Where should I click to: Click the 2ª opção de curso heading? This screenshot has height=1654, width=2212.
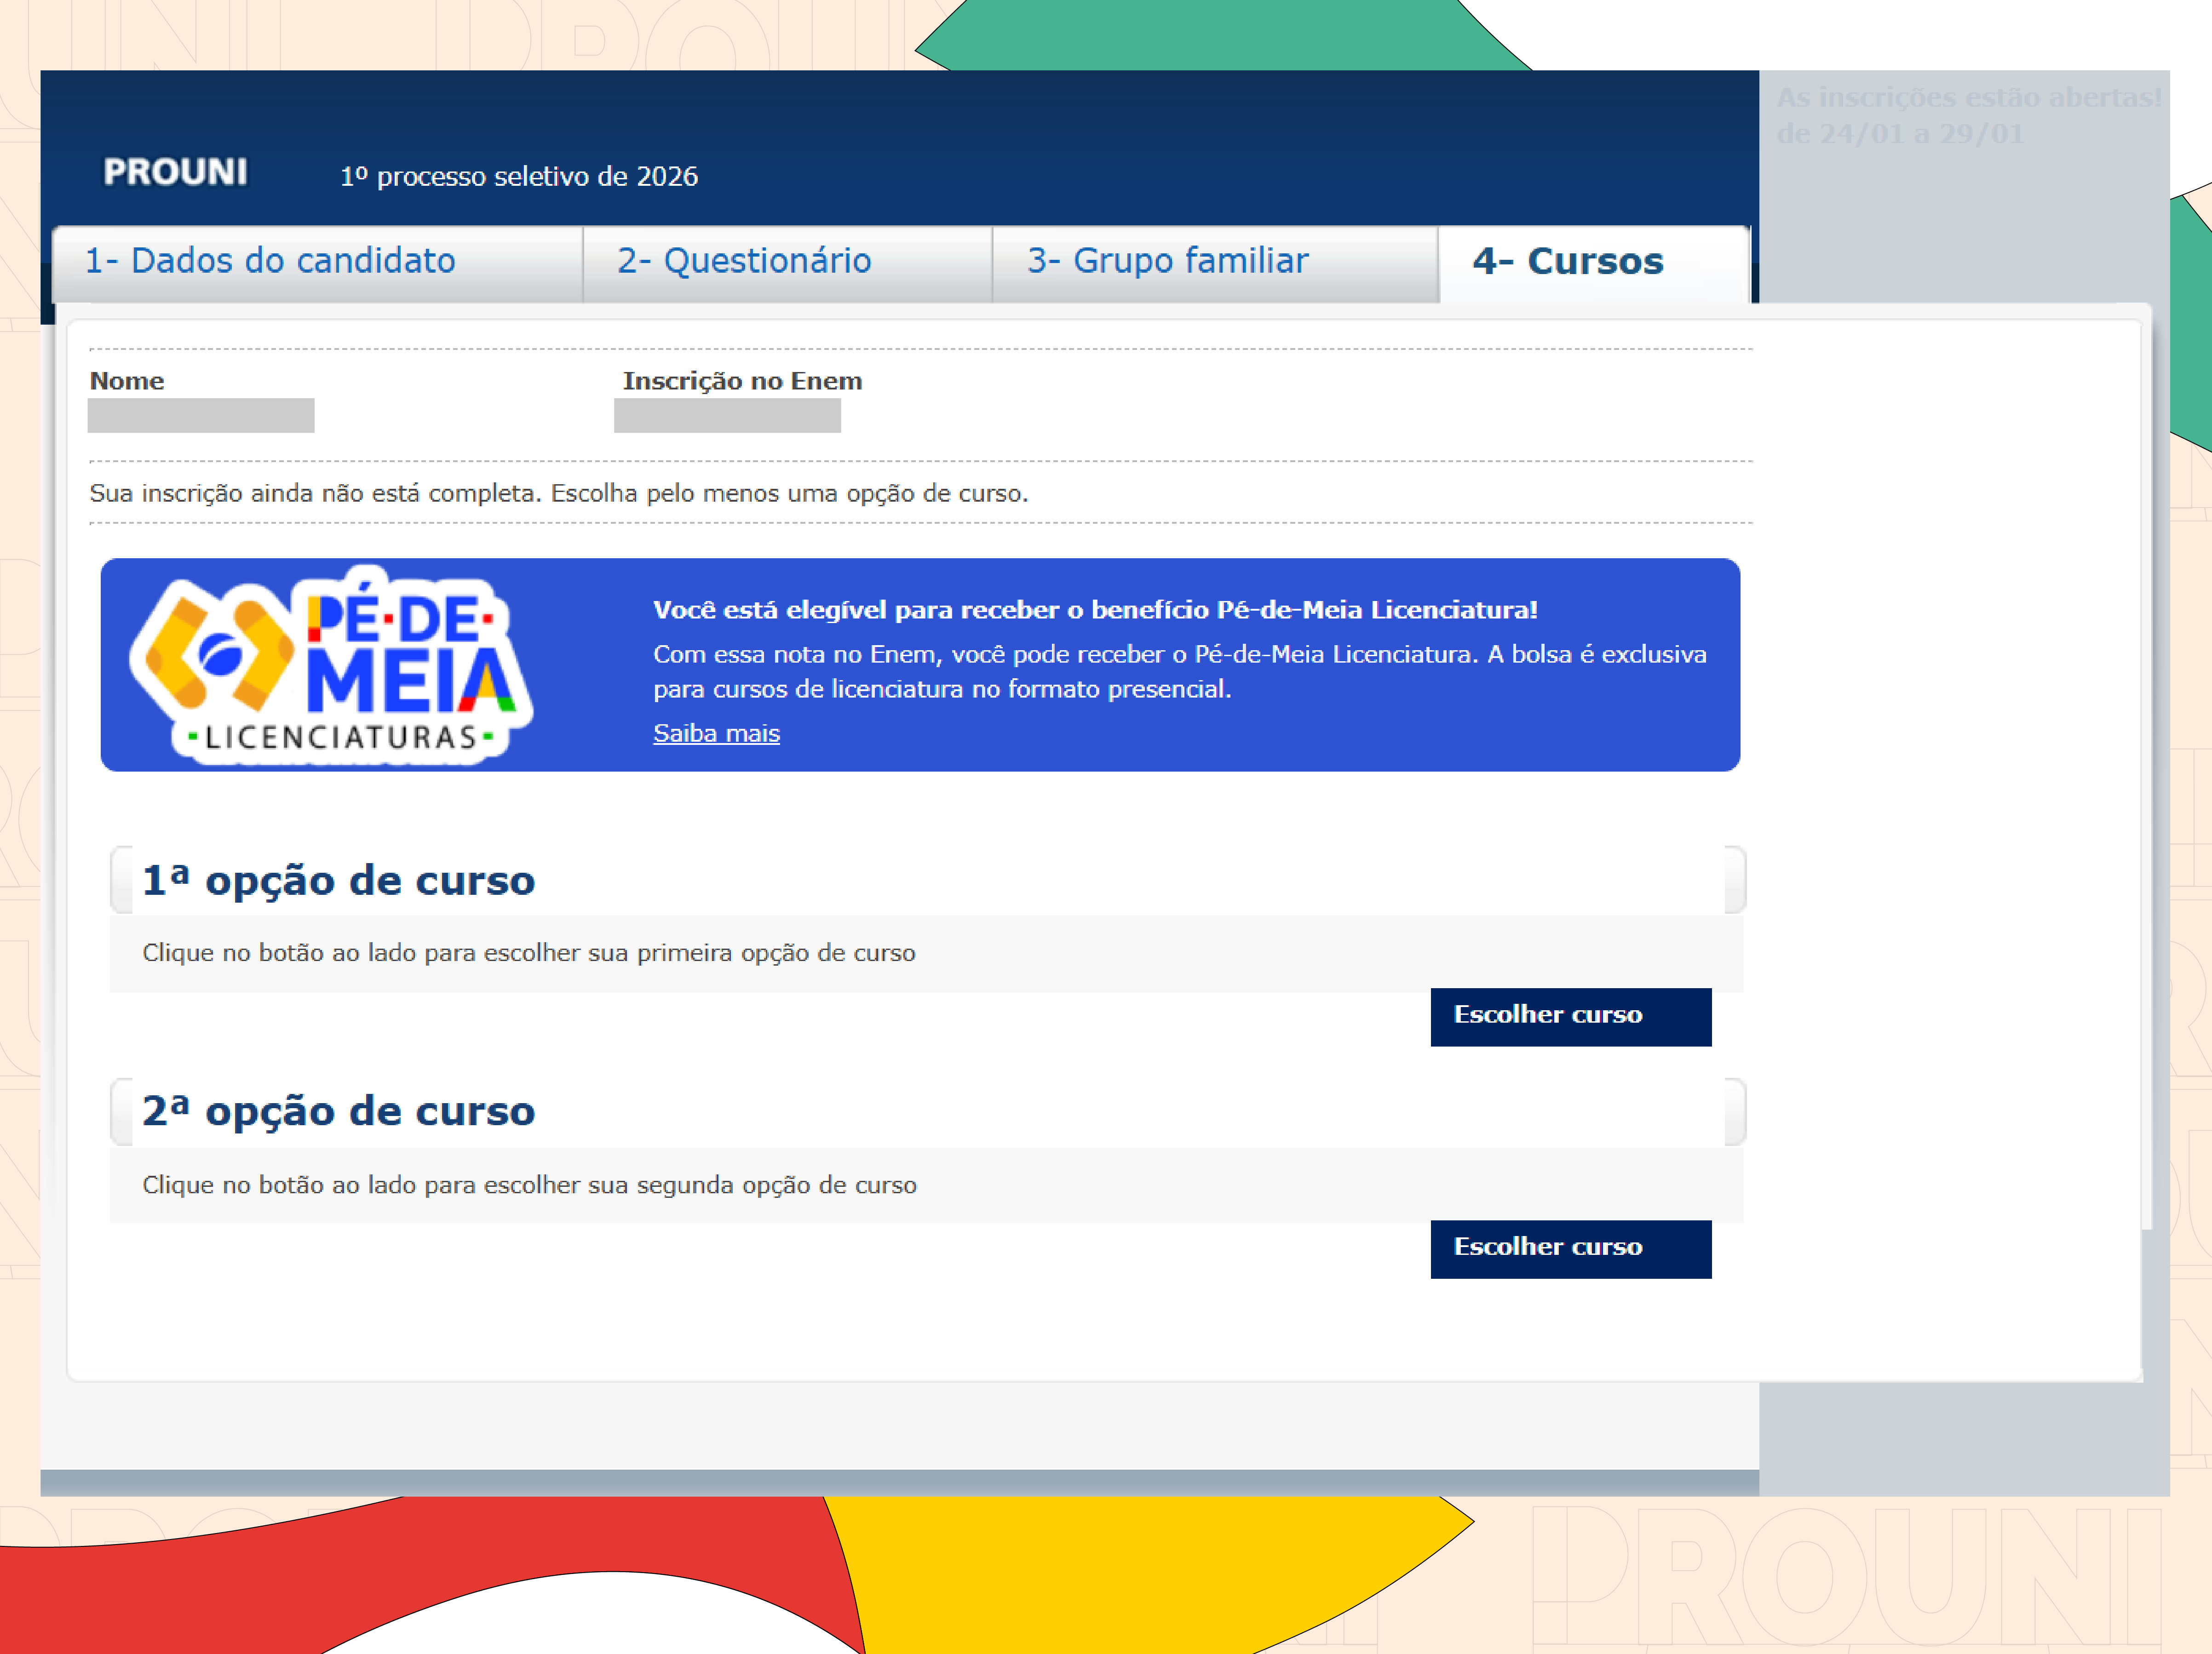(339, 1111)
